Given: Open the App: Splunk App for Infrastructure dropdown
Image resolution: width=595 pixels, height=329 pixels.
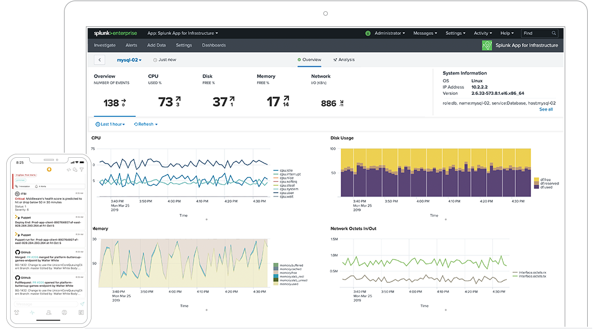Looking at the screenshot, I should click(x=182, y=33).
